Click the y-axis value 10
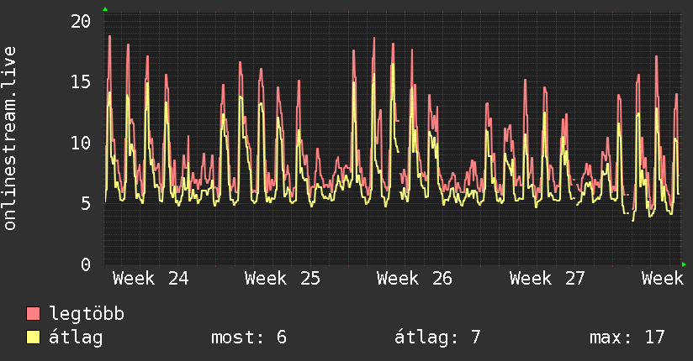 (x=81, y=143)
